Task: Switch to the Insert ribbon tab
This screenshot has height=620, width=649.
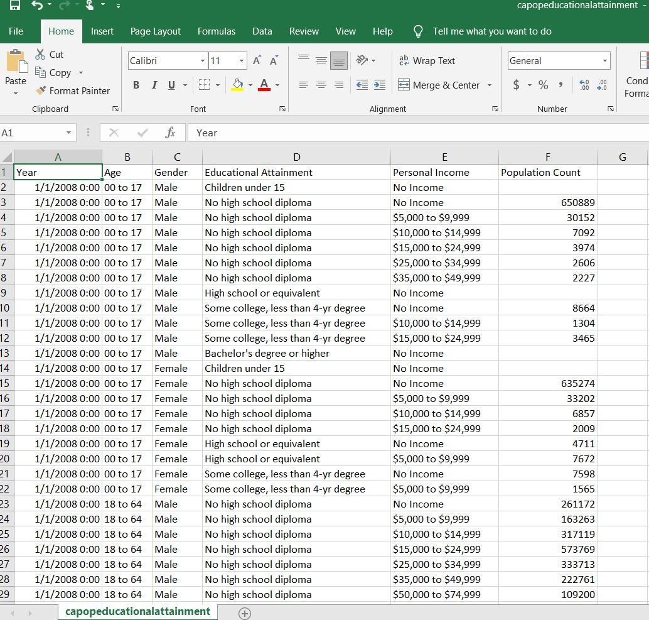Action: (x=102, y=31)
